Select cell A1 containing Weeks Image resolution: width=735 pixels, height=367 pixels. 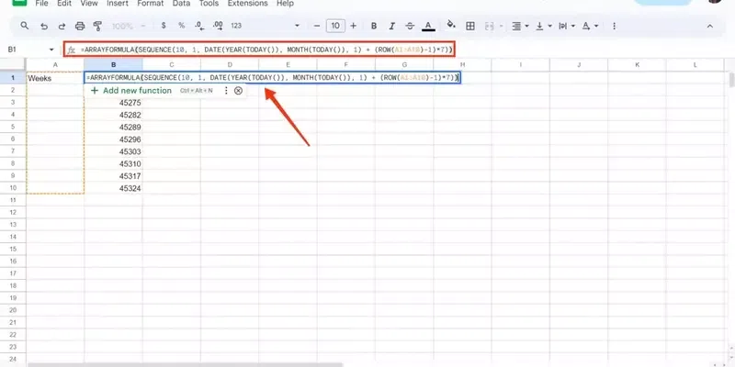click(55, 78)
